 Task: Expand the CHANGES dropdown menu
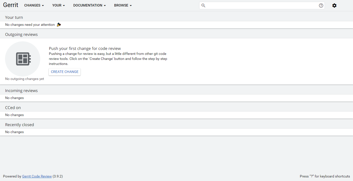34,6
